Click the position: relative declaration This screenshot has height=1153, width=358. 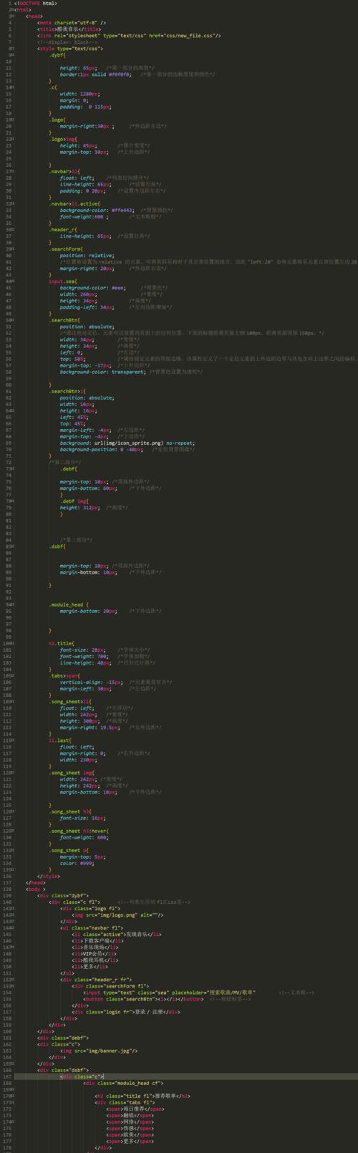coord(87,256)
